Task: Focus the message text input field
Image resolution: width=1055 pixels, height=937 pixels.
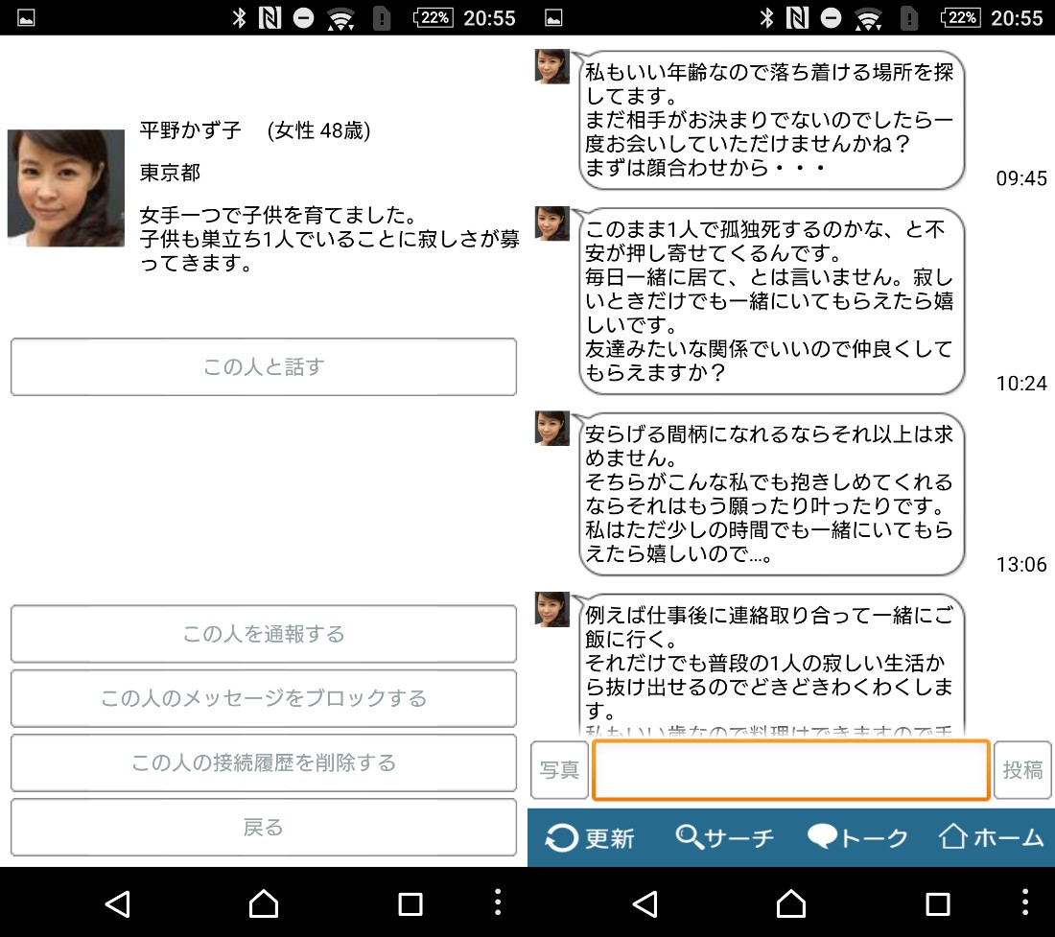Action: point(790,770)
